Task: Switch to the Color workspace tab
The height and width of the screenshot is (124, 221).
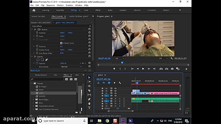Action: click(86, 10)
